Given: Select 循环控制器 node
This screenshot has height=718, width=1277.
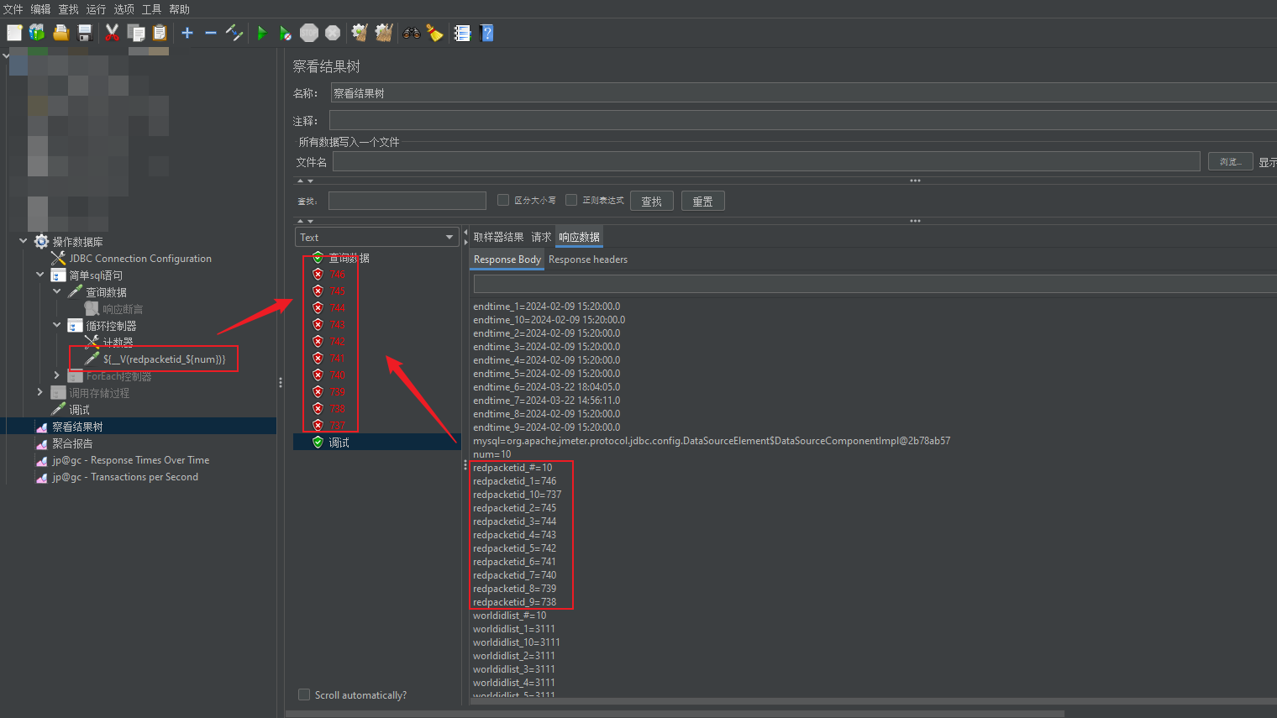Looking at the screenshot, I should coord(111,326).
